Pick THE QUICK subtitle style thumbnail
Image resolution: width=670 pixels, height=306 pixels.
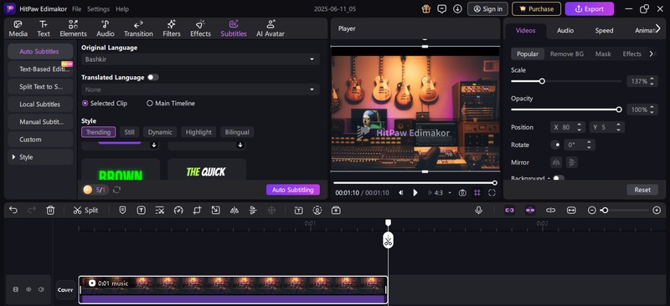(x=207, y=170)
